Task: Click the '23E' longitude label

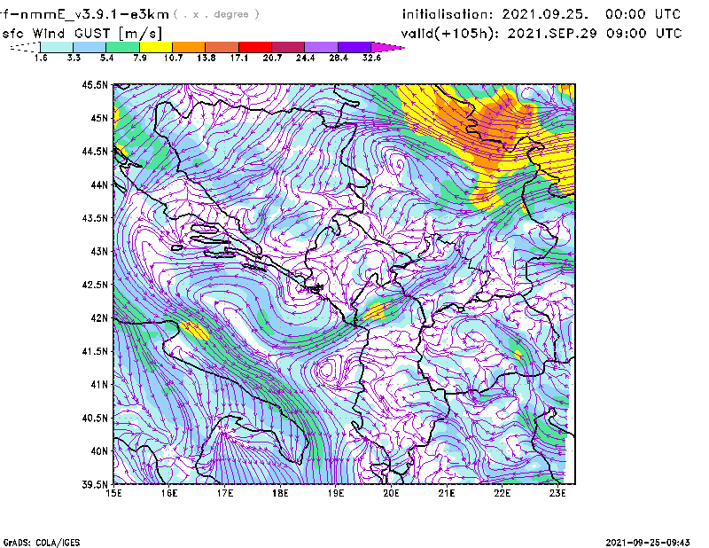Action: point(557,493)
